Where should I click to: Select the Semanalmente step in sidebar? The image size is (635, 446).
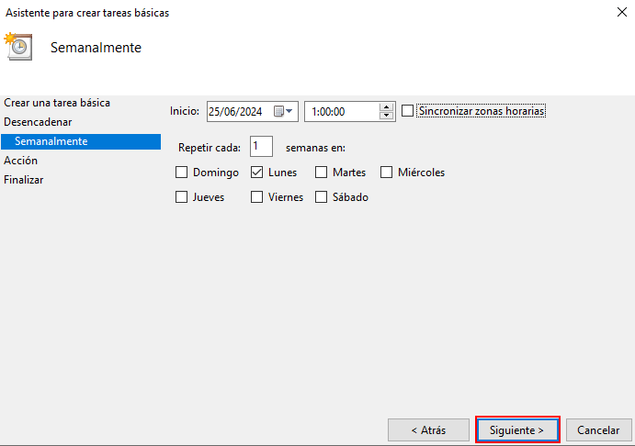click(51, 141)
